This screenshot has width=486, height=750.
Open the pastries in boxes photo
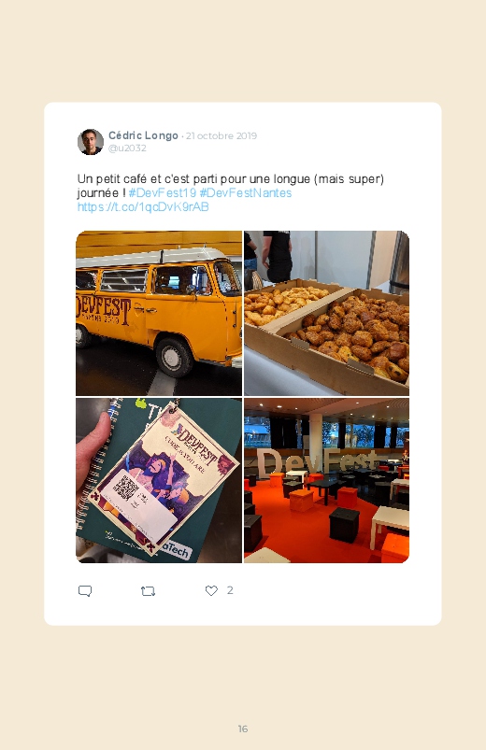tap(326, 313)
